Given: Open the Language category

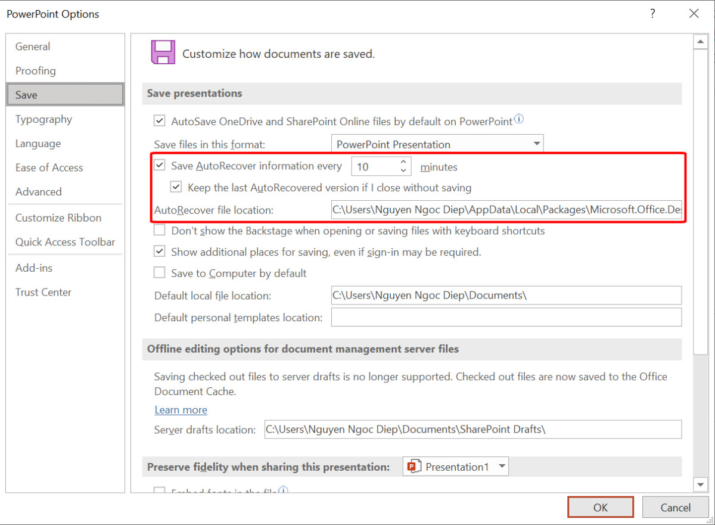Looking at the screenshot, I should [66, 144].
